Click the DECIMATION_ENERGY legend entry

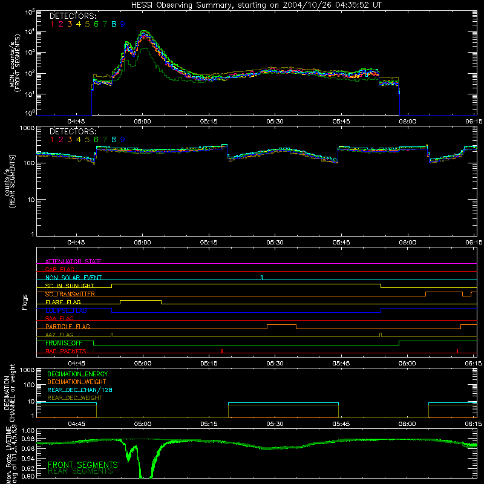pyautogui.click(x=77, y=374)
